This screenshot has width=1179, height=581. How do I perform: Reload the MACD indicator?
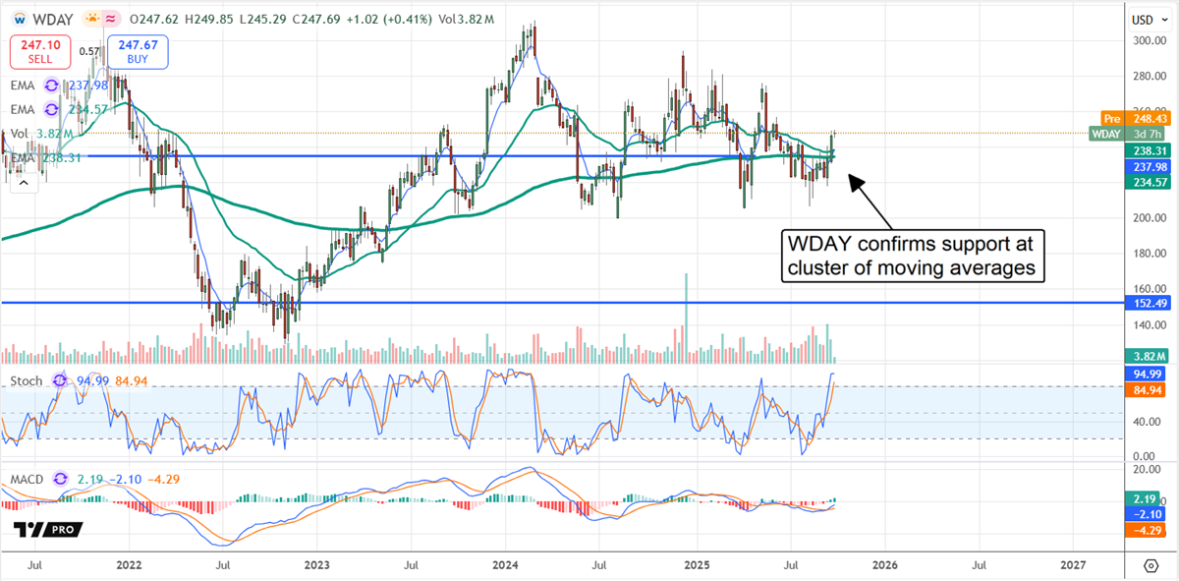pos(60,480)
